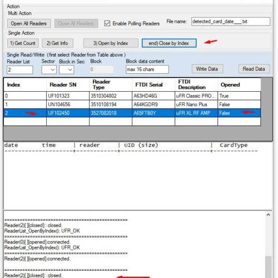Select the True cell in row 0
Viewport: 278px width, 278px height.
tap(239, 96)
